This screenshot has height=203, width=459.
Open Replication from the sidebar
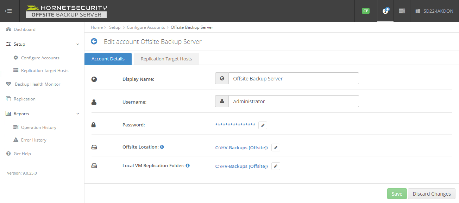pos(24,99)
